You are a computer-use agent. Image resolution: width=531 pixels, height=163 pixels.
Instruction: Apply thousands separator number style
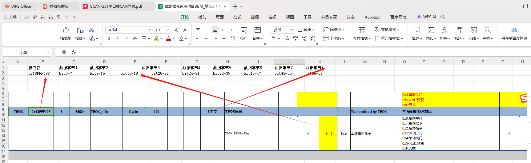click(296, 38)
